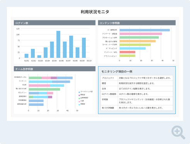Click the 全てのログイン総数を表示します。 cell

pyautogui.click(x=145, y=89)
